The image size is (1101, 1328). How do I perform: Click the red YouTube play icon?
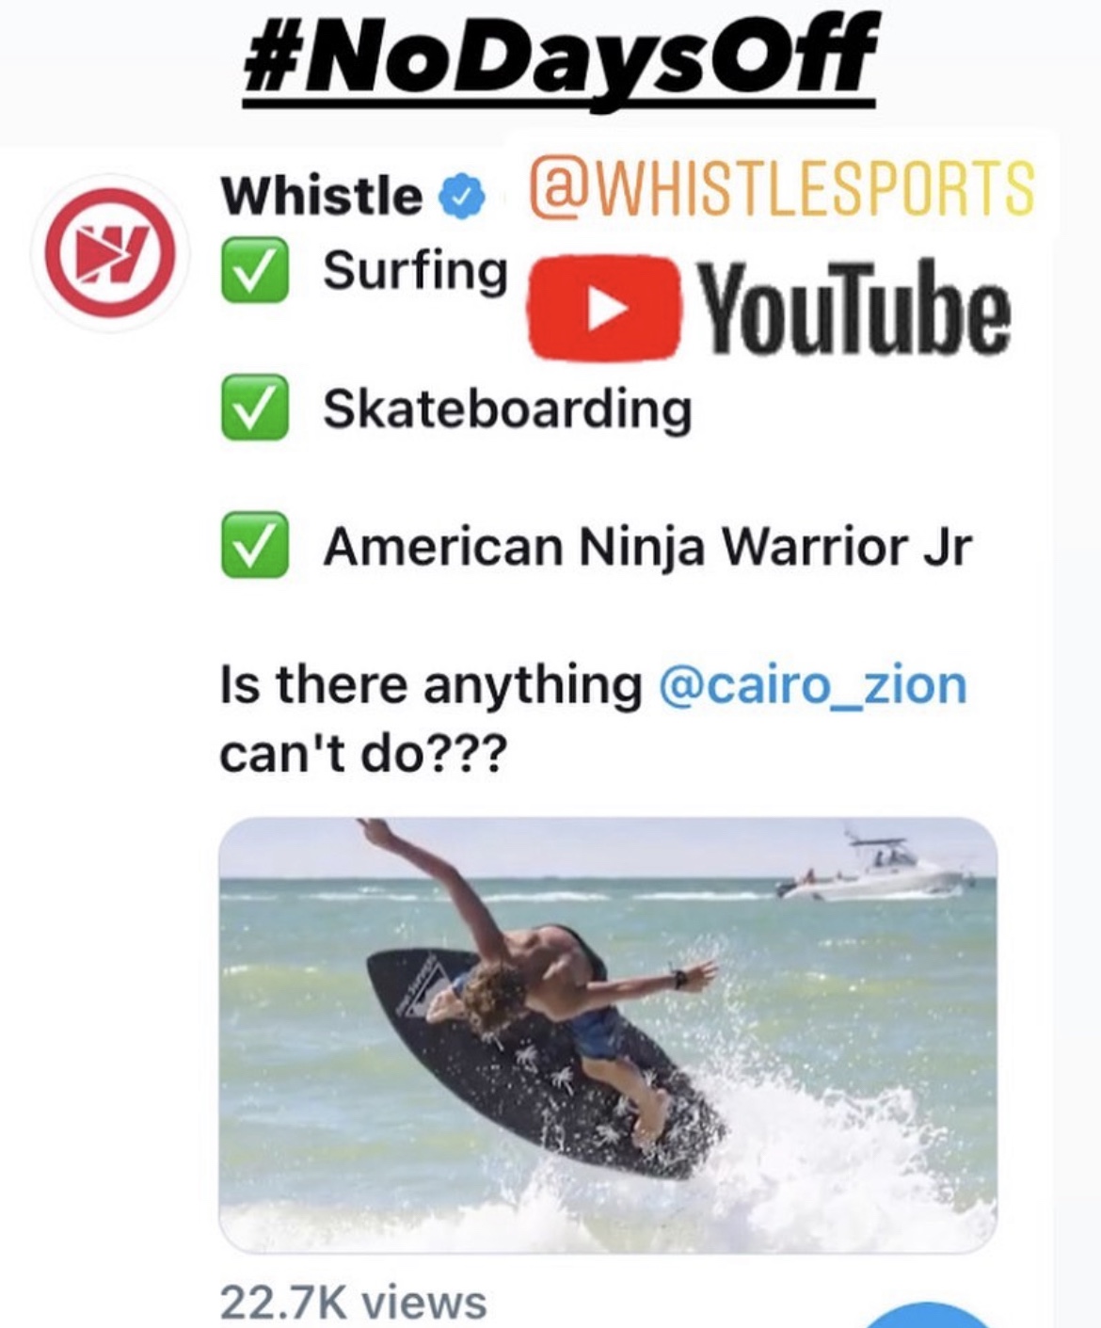tap(603, 308)
